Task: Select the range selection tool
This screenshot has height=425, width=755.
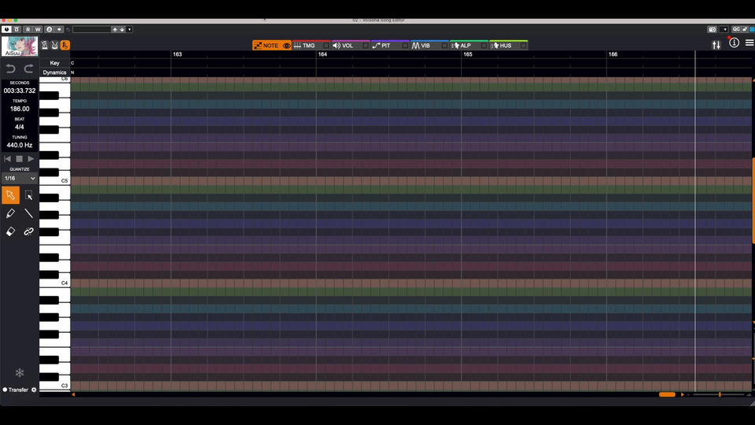Action: pyautogui.click(x=29, y=195)
